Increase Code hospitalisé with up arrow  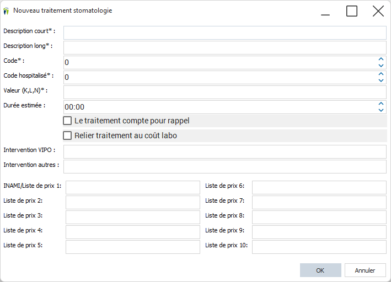pos(381,74)
